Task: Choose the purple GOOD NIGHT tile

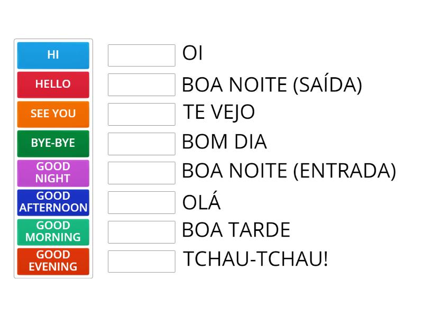Action: click(x=53, y=173)
